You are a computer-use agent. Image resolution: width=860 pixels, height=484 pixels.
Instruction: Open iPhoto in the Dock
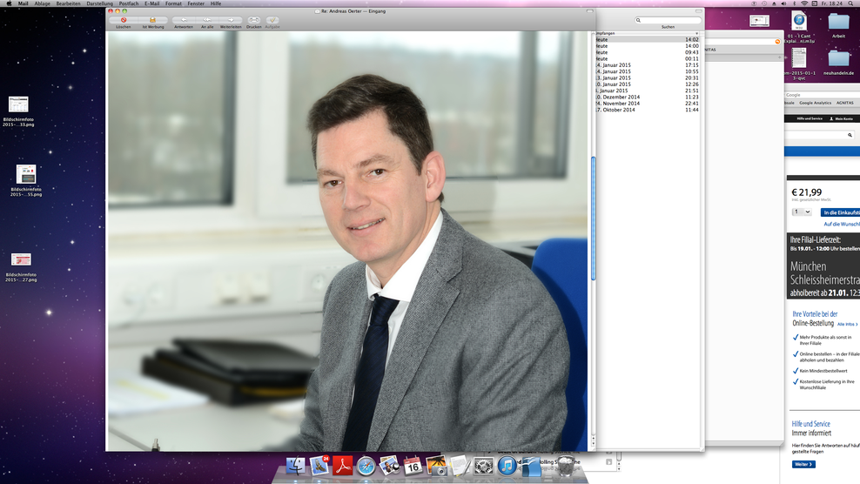[437, 466]
